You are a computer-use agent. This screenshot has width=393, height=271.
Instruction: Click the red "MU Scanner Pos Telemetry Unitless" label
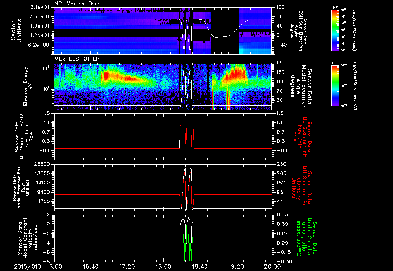[302, 188]
